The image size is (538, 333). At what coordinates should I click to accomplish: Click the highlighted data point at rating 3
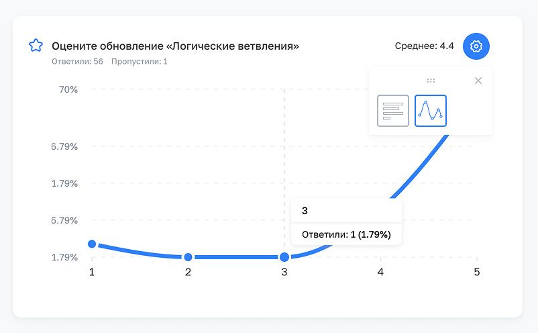coord(284,257)
